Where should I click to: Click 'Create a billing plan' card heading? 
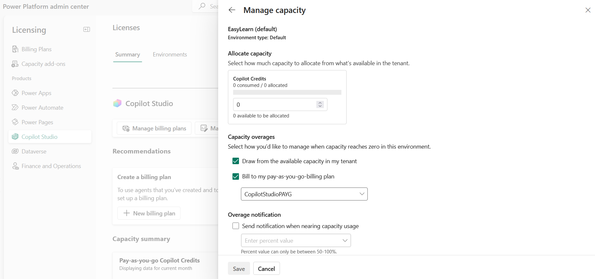coord(144,177)
